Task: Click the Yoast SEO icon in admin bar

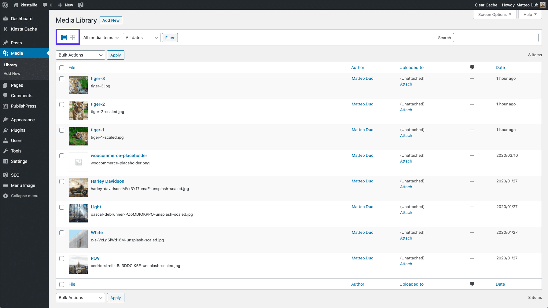Action: (81, 5)
